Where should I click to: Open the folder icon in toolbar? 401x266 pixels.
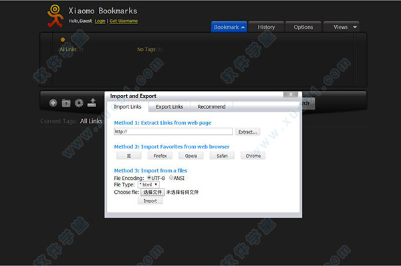[x=66, y=103]
